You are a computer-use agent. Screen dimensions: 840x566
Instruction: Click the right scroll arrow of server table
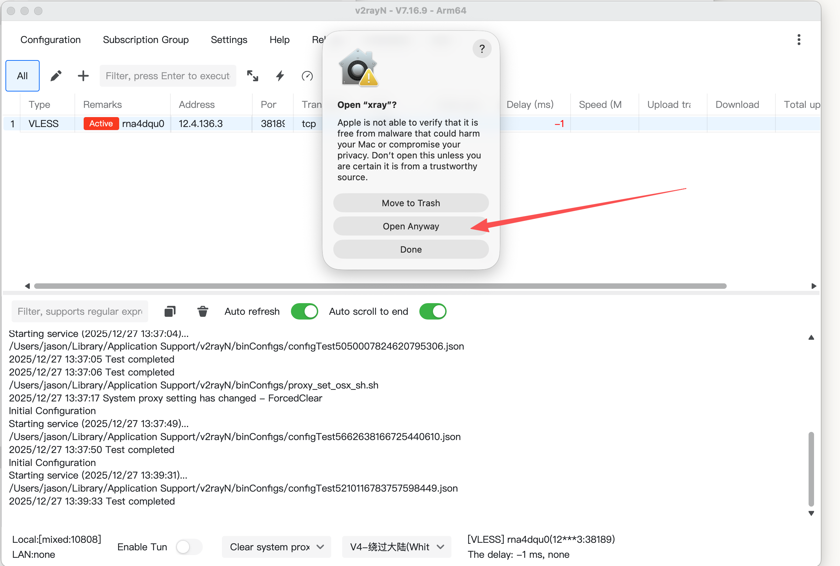(814, 286)
